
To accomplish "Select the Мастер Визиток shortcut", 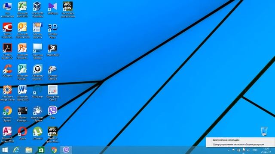I will point(37,30).
